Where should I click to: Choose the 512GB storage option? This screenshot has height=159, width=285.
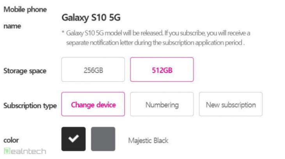[162, 70]
